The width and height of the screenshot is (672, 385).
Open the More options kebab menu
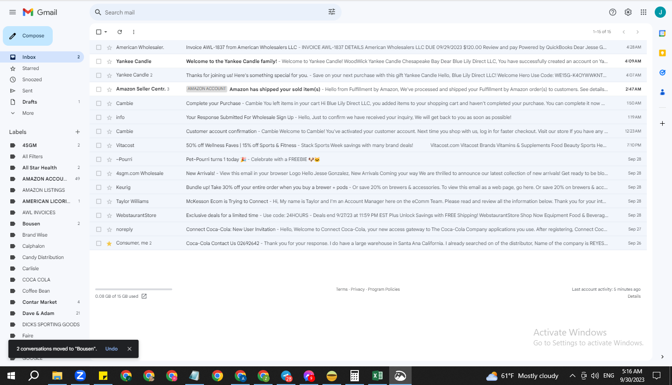pyautogui.click(x=133, y=32)
